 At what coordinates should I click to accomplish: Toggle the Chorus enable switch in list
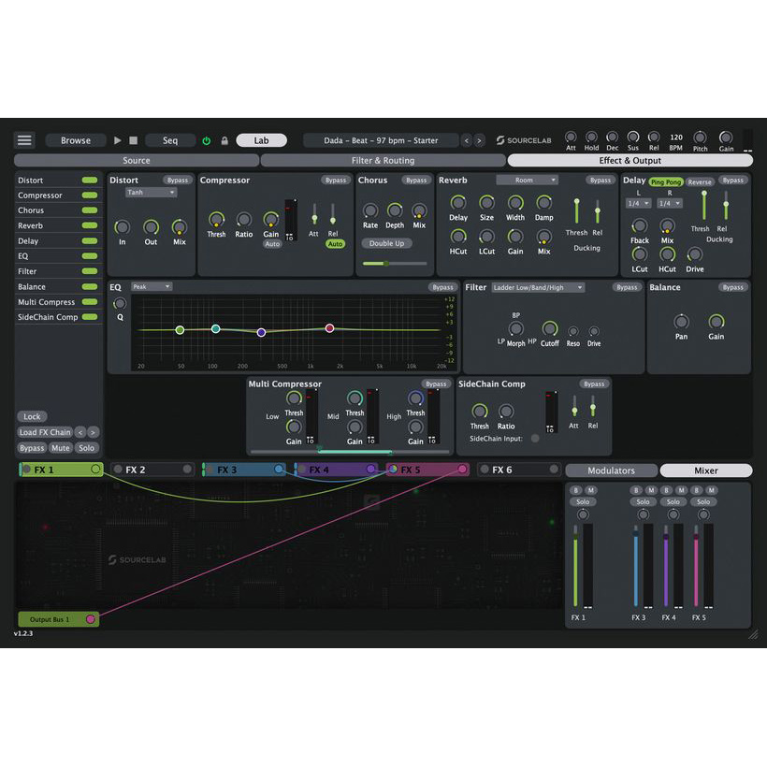[x=90, y=210]
